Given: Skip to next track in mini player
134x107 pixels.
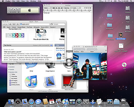Looking at the screenshot, I should tap(18, 9).
